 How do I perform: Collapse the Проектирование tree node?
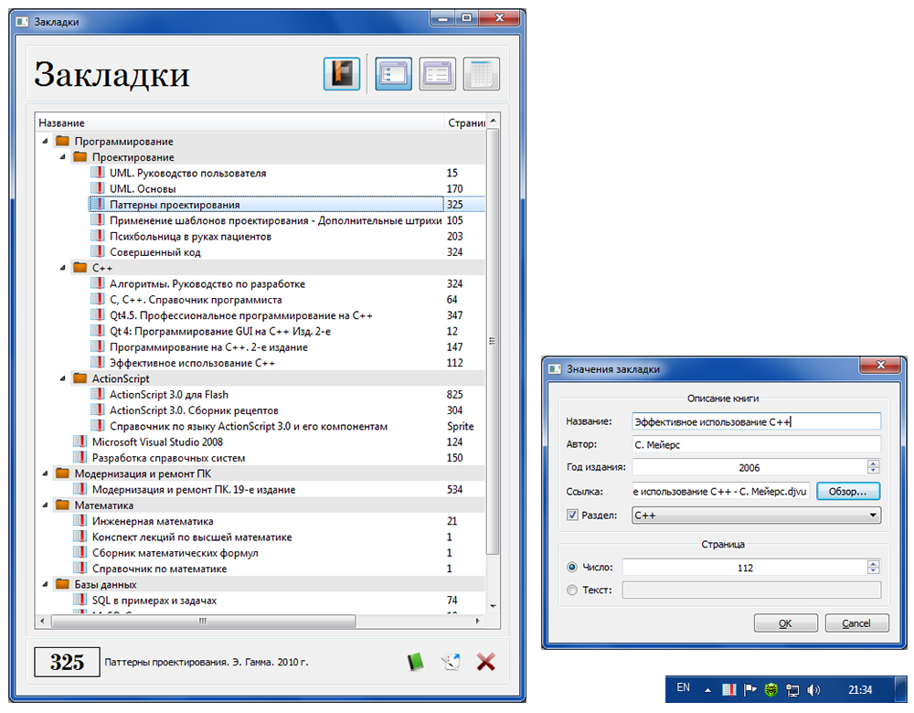coord(62,157)
